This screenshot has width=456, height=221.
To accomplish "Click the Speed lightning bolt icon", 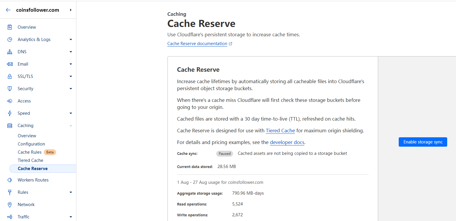I will (10, 113).
